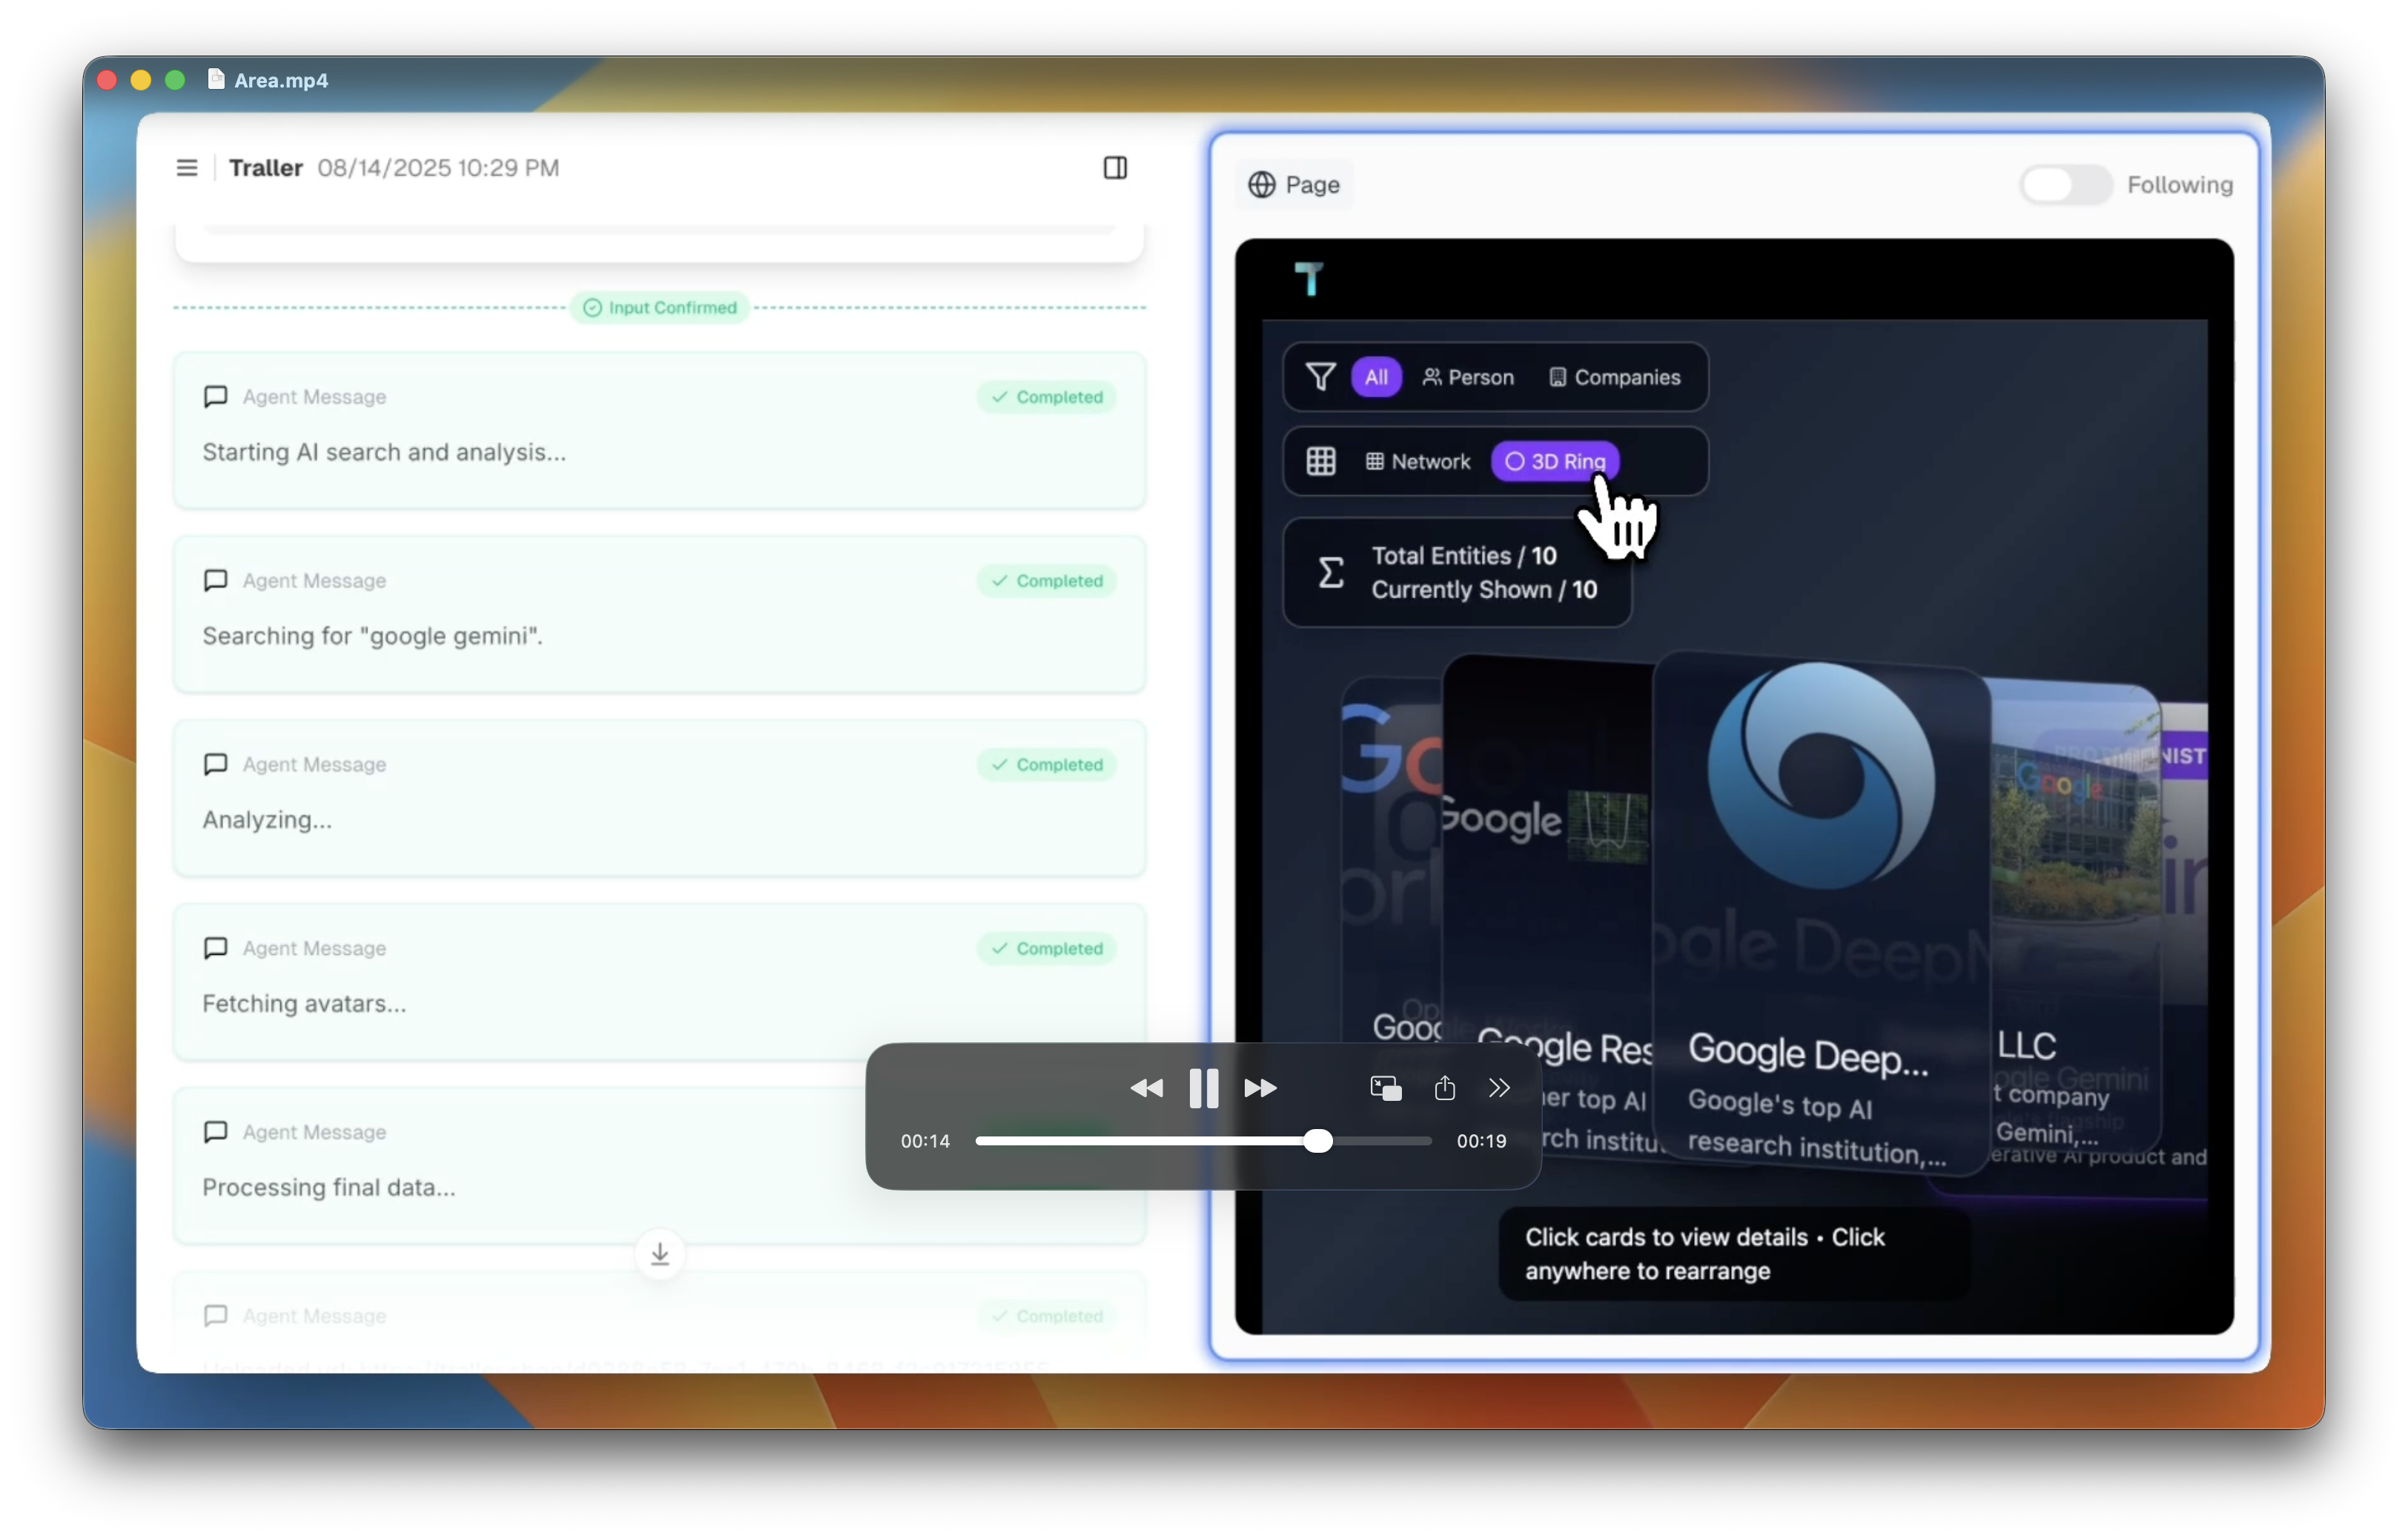Screen dimensions: 2408x1539
Task: Click Completed badge on Starting AI search message
Action: pos(1047,397)
